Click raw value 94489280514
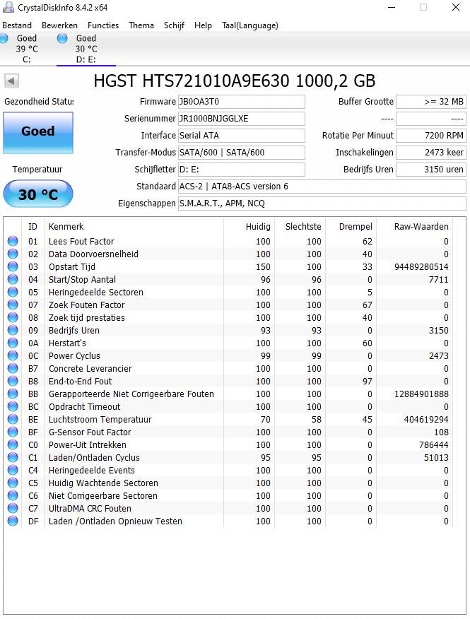 (x=421, y=266)
